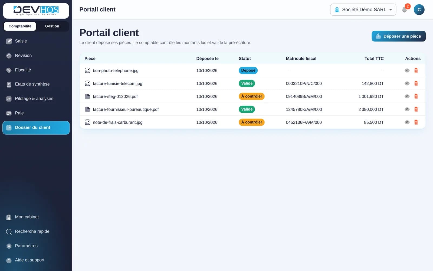Click the Total TTC column header
The width and height of the screenshot is (433, 271).
point(374,59)
